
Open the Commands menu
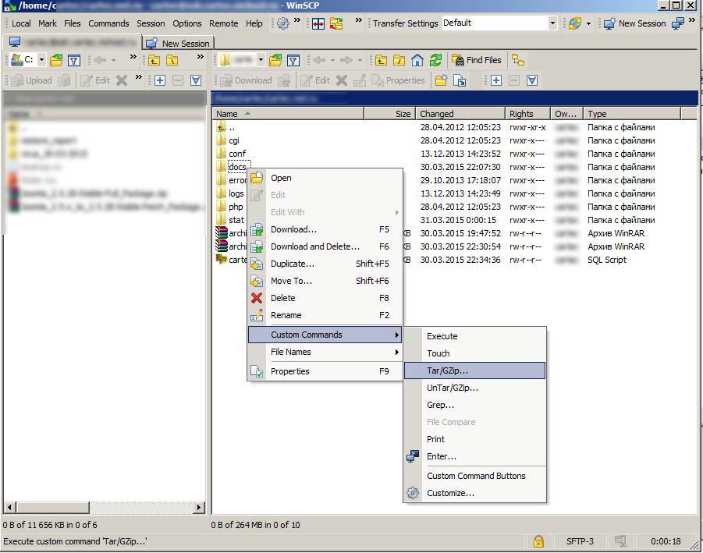tap(108, 23)
